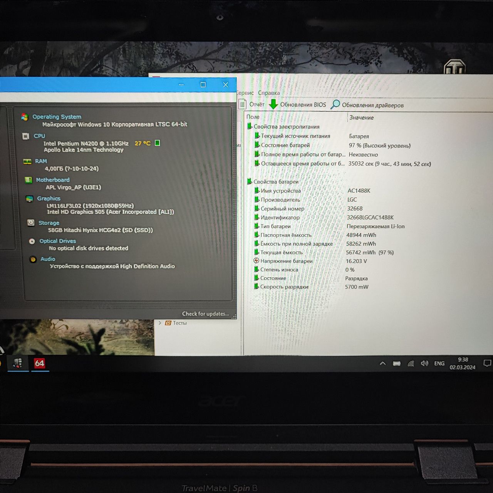Open the Storage heading link
493x493 pixels.
point(49,223)
